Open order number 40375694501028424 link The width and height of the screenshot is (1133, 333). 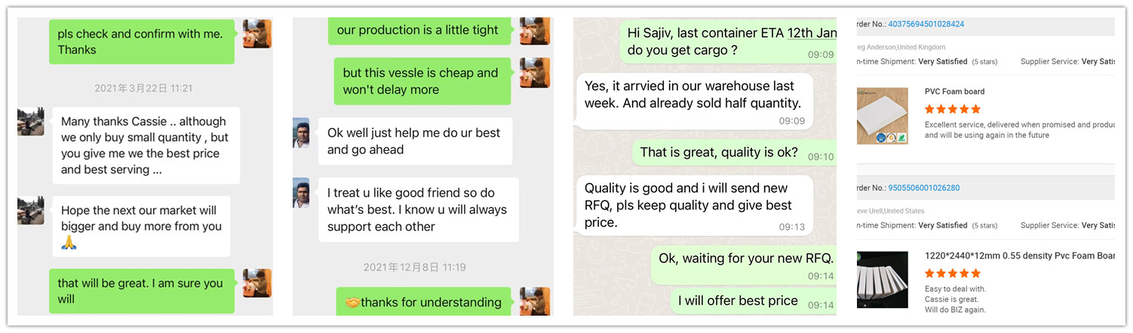(926, 24)
